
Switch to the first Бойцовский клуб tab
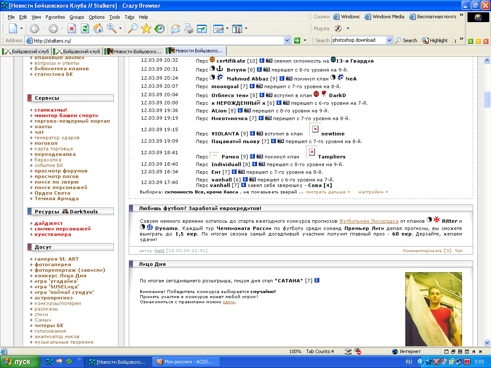tap(26, 51)
